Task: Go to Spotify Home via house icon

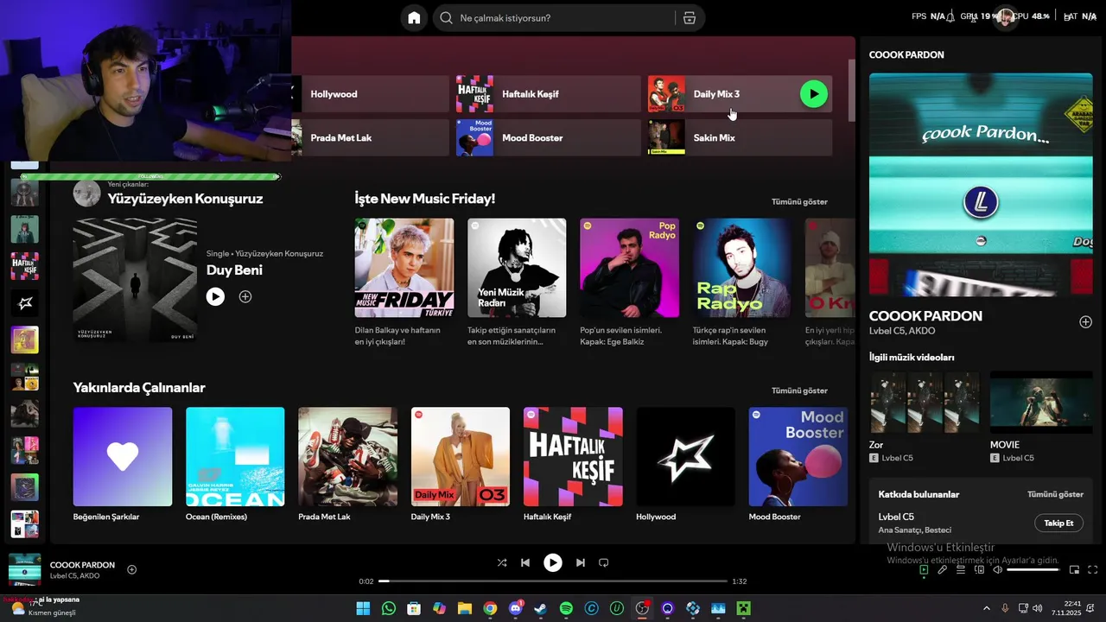Action: coord(414,18)
